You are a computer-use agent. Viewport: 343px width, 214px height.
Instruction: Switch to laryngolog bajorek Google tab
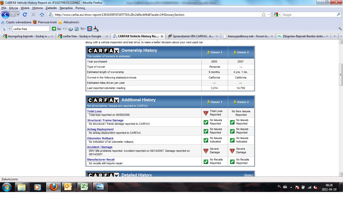28,36
